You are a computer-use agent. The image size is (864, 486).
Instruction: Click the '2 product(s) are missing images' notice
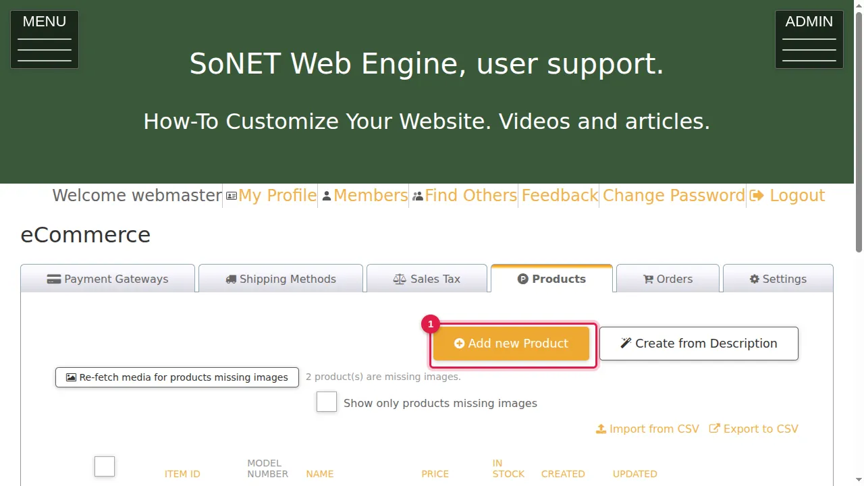tap(383, 377)
